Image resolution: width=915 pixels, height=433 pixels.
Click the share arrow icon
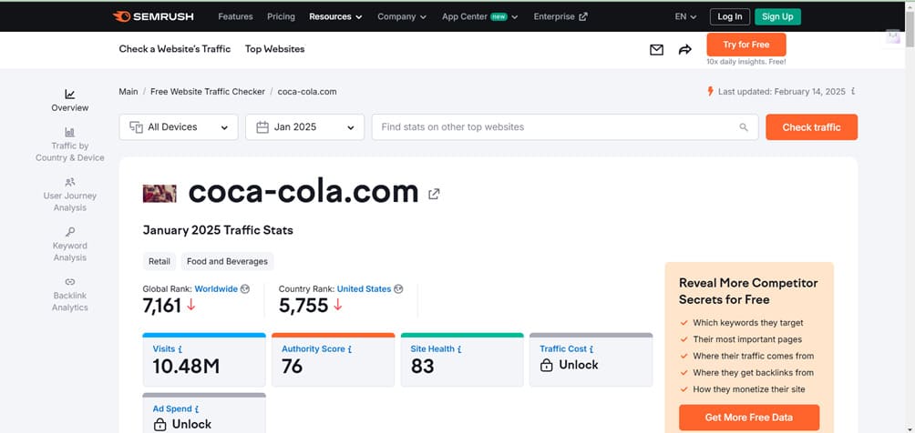tap(685, 50)
